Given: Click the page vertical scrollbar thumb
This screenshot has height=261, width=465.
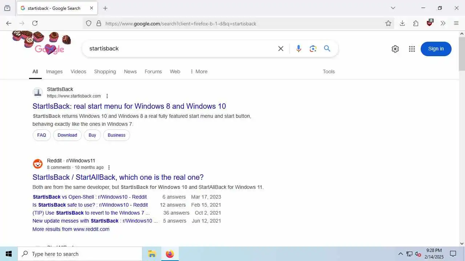Looking at the screenshot, I should [x=462, y=54].
